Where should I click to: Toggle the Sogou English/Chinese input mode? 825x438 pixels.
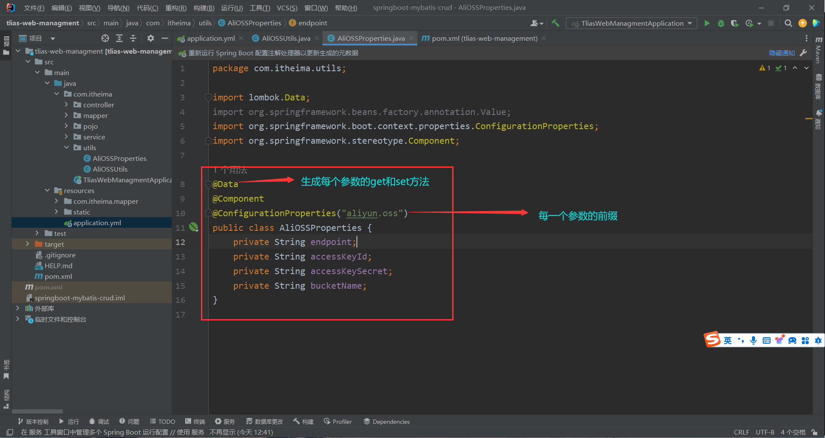point(728,340)
